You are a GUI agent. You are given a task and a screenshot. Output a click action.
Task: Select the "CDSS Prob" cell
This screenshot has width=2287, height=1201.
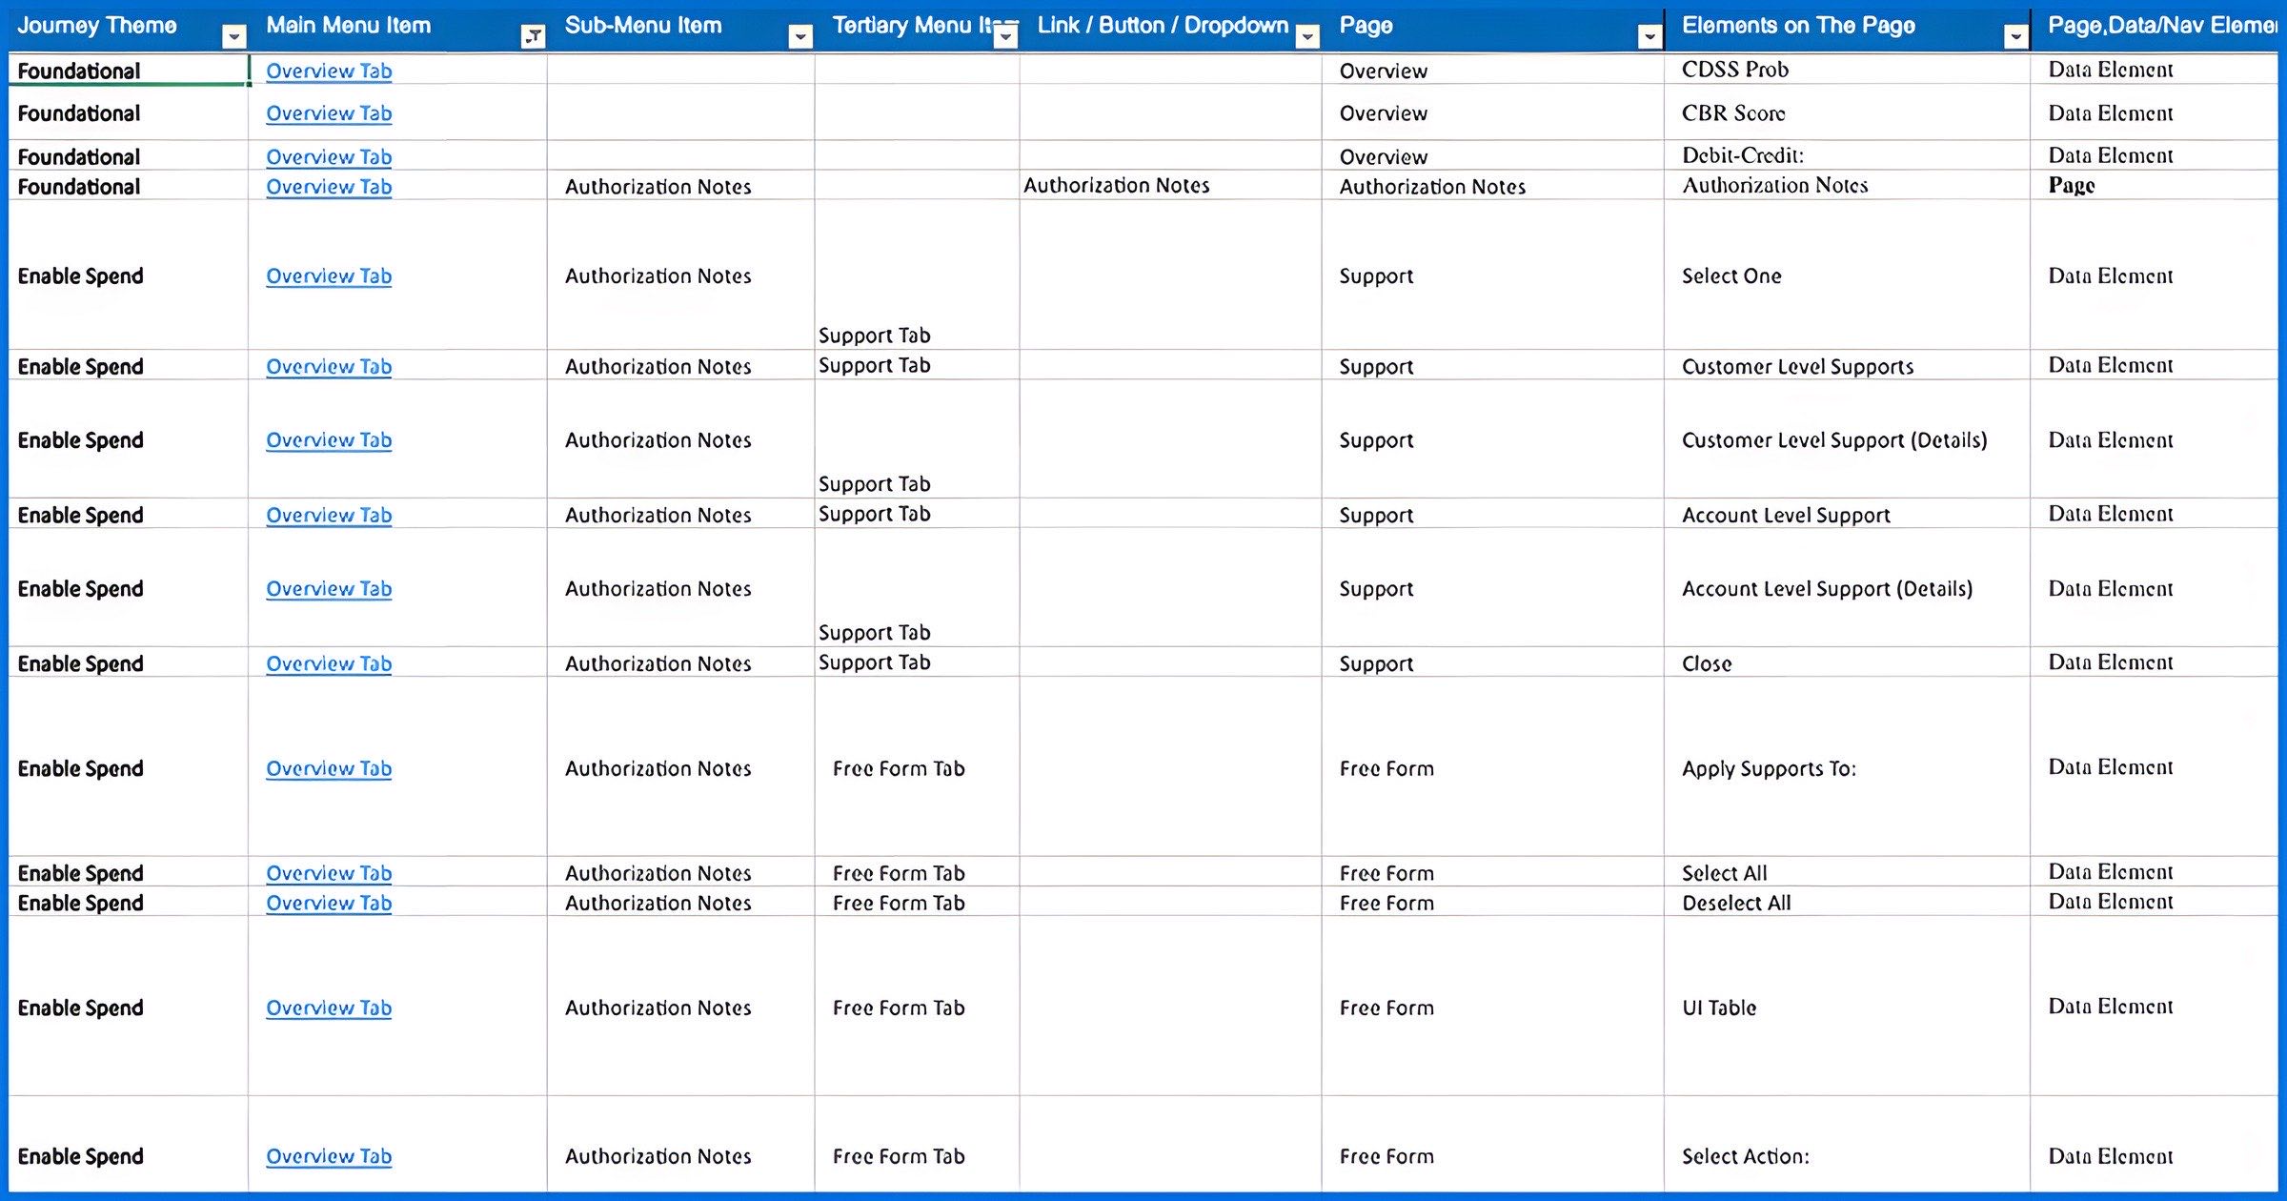[x=1847, y=70]
